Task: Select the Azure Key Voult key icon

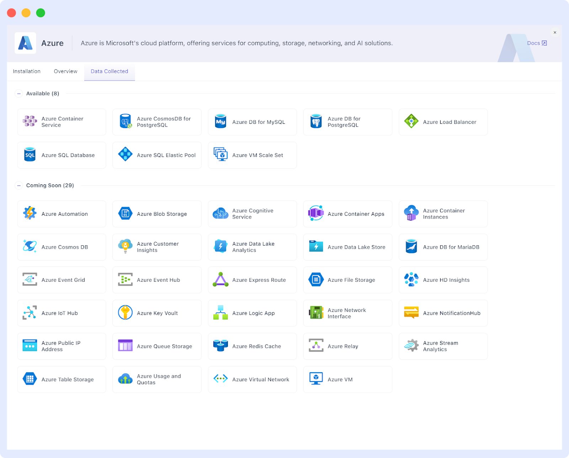Action: pyautogui.click(x=125, y=313)
